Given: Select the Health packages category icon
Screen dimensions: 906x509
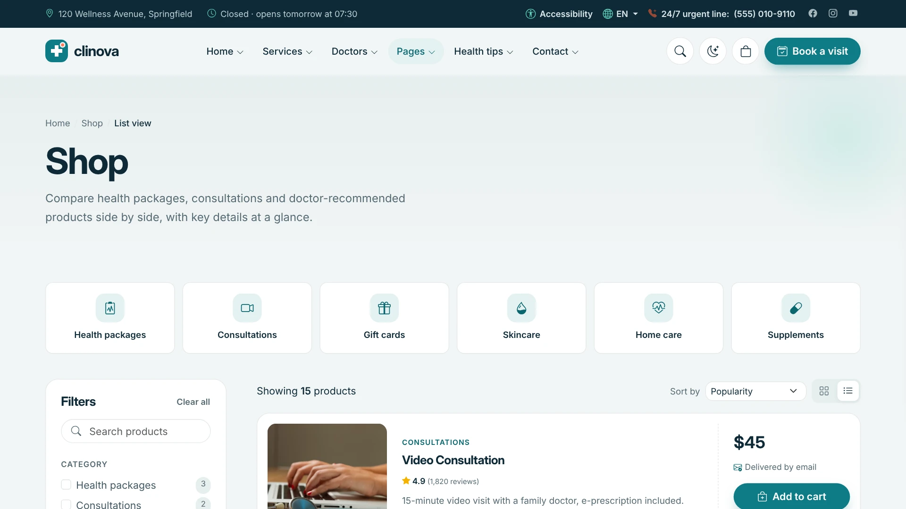Looking at the screenshot, I should [x=110, y=308].
